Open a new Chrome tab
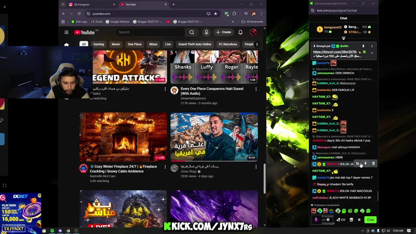The height and width of the screenshot is (234, 416). [174, 5]
